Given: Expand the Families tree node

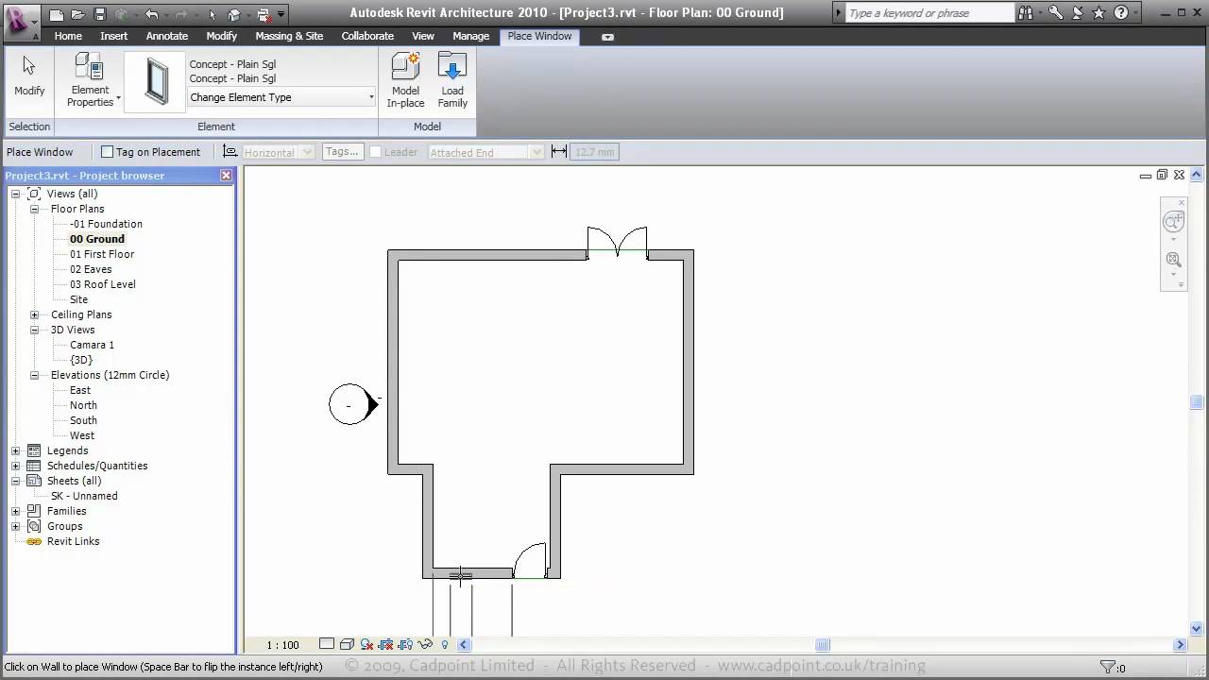Looking at the screenshot, I should coord(15,511).
